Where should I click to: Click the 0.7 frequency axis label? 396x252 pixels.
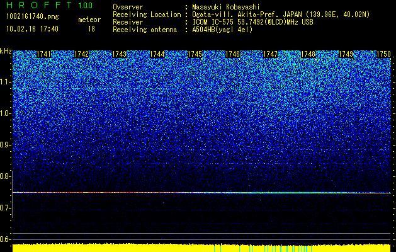coord(5,208)
